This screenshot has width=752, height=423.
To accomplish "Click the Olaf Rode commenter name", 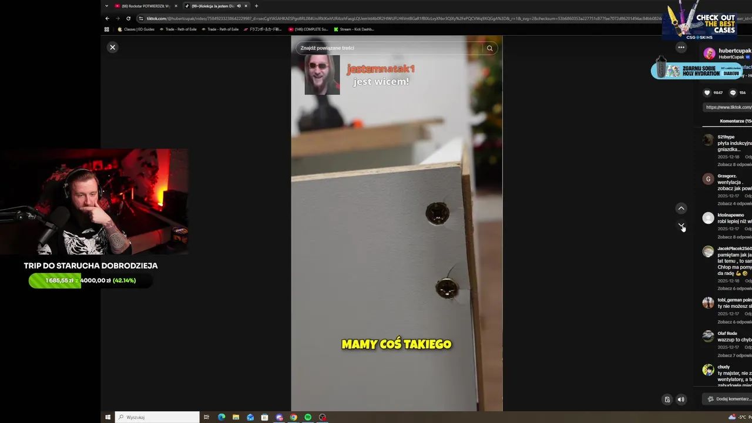I will click(727, 333).
